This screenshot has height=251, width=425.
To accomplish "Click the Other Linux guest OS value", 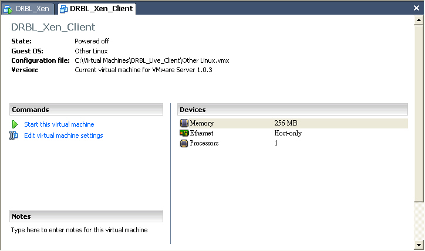I will click(91, 51).
